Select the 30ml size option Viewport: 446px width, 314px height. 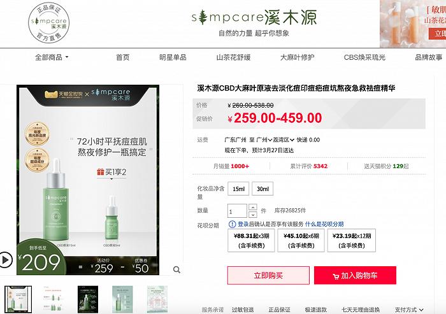263,189
